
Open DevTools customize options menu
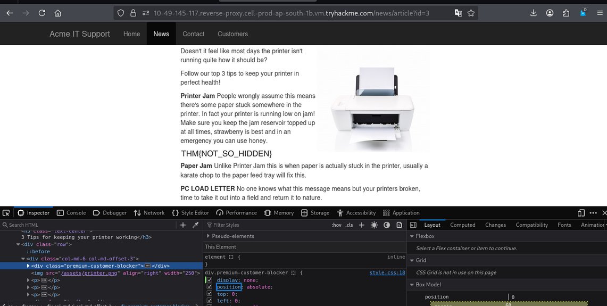coord(593,213)
